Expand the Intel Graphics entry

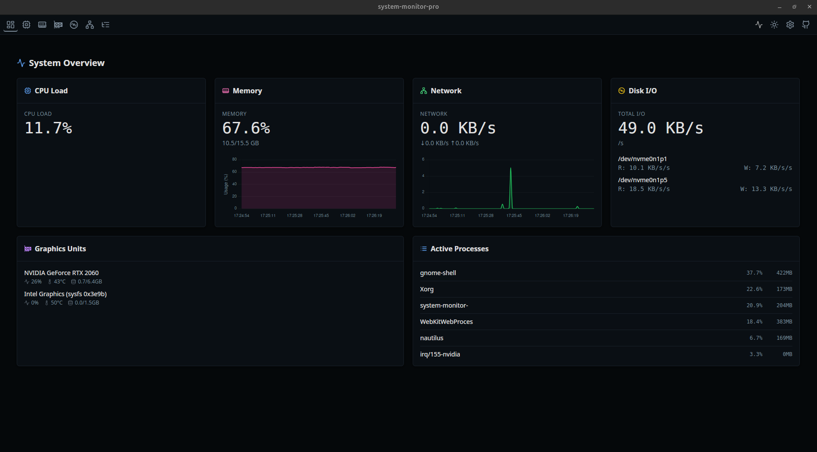pyautogui.click(x=65, y=294)
